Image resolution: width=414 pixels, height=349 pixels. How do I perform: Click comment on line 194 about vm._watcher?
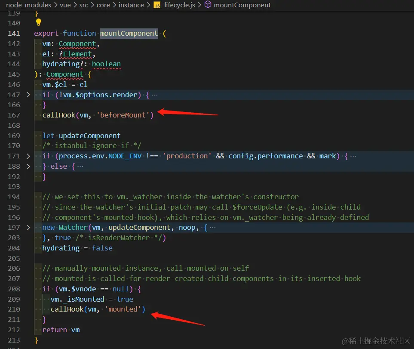point(170,197)
